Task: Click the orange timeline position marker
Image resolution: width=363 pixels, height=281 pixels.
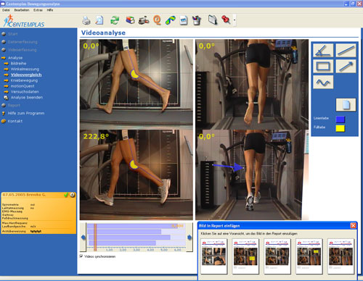Action: click(x=95, y=237)
